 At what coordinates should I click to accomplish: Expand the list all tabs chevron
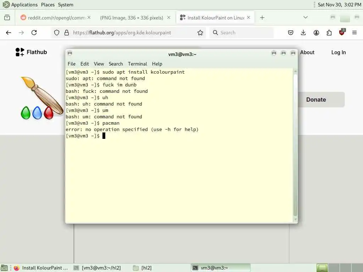coord(305,17)
